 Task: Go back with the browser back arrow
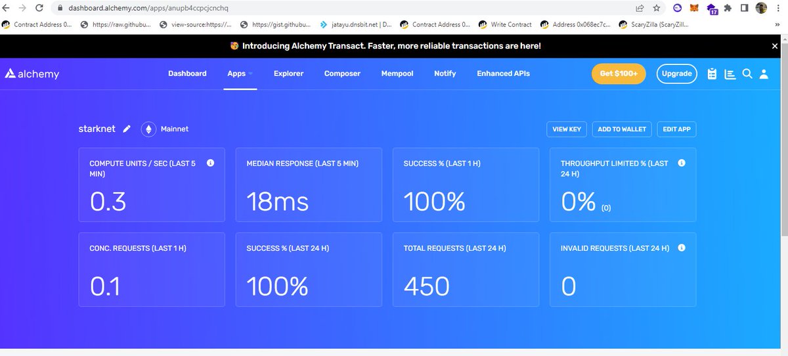coord(7,9)
